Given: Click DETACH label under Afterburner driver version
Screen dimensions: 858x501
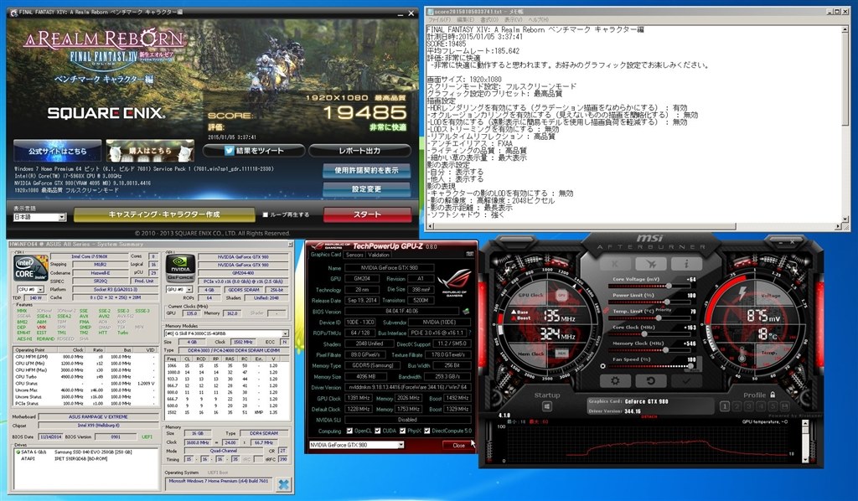Looking at the screenshot, I should tap(649, 416).
